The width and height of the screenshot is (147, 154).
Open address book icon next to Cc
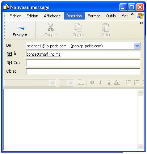[x=9, y=63]
